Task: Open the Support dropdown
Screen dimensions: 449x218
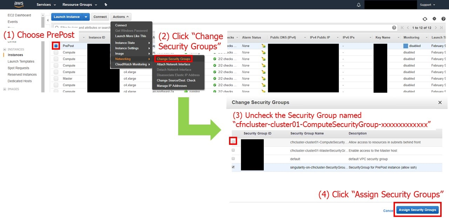Action: [x=427, y=5]
